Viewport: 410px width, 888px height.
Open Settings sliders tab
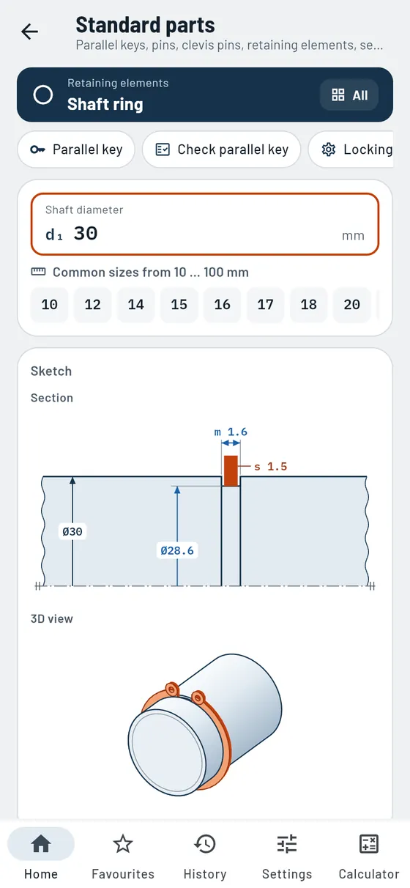click(287, 855)
